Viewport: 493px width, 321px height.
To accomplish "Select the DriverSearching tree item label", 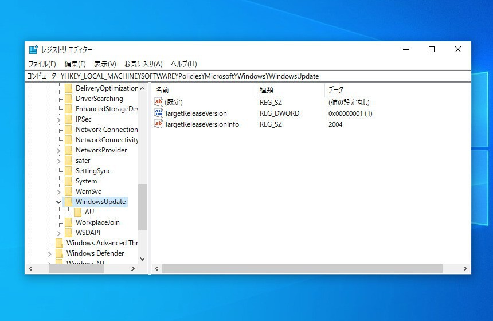I will [x=99, y=99].
